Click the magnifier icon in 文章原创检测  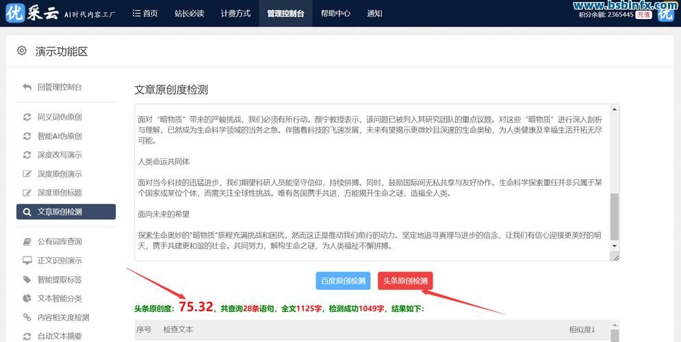coord(27,212)
